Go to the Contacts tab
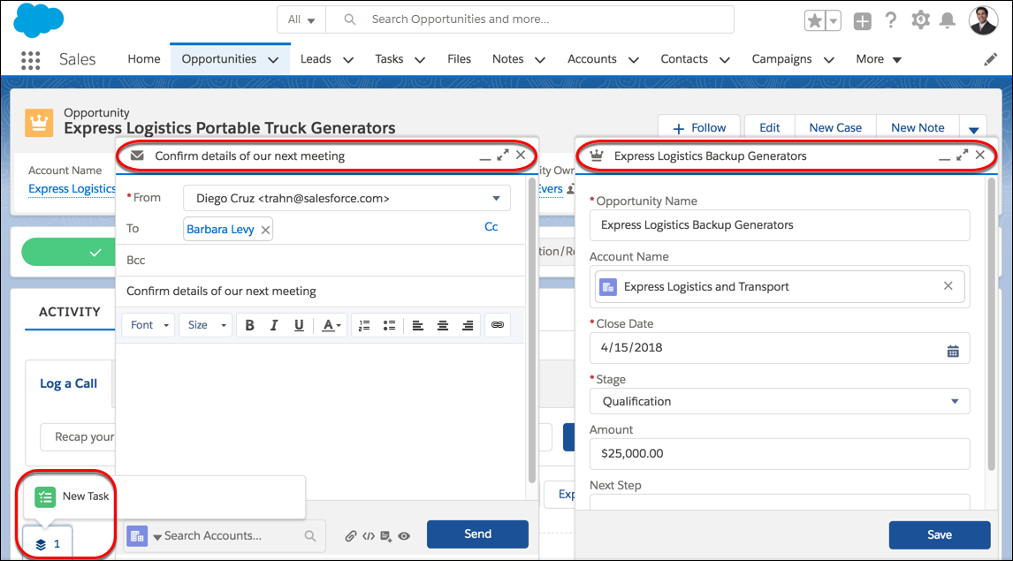This screenshot has width=1013, height=561. (x=684, y=59)
